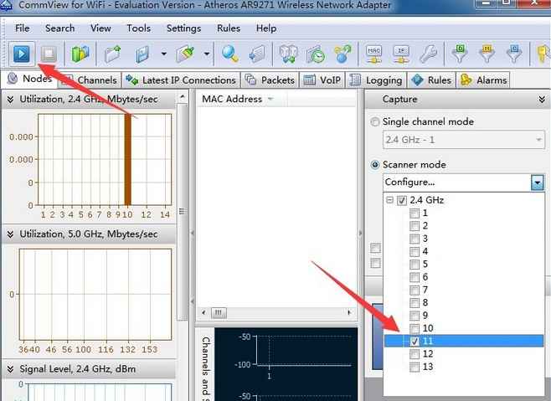The height and width of the screenshot is (401, 551).
Task: Switch to the Packets tab
Action: [x=270, y=80]
